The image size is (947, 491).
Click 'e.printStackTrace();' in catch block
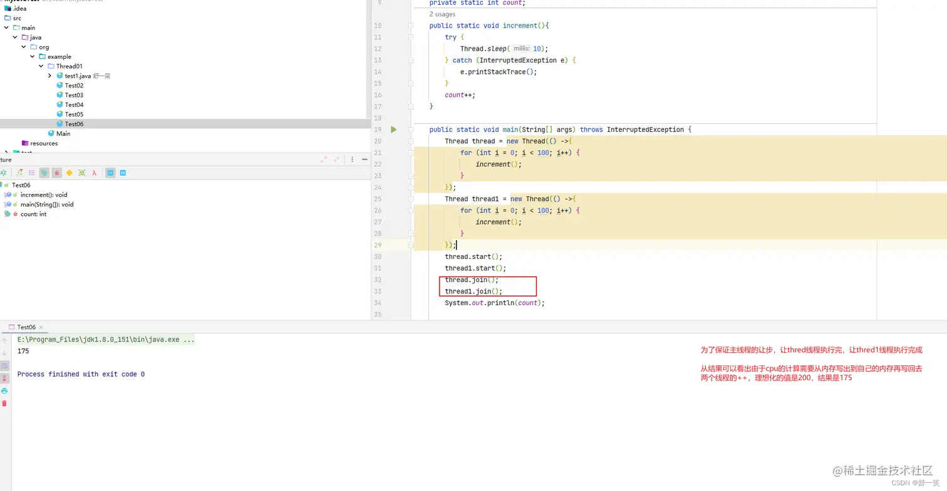point(499,72)
